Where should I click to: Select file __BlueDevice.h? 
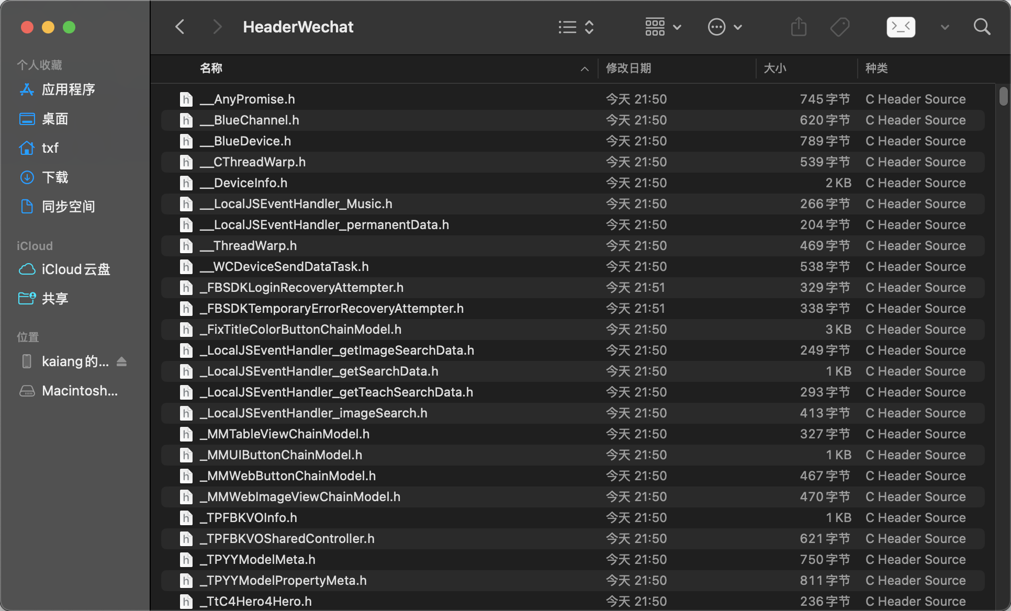tap(572, 141)
